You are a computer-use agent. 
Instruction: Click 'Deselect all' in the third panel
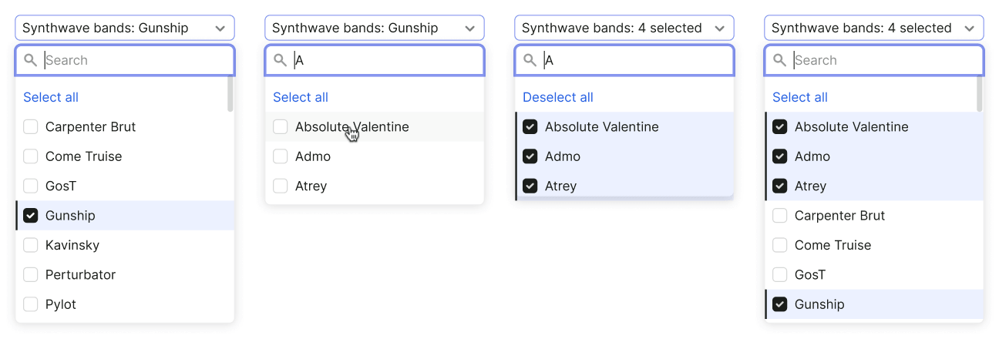click(558, 97)
